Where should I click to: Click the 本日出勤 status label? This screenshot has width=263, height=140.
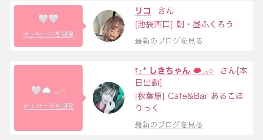pyautogui.click(x=191, y=77)
